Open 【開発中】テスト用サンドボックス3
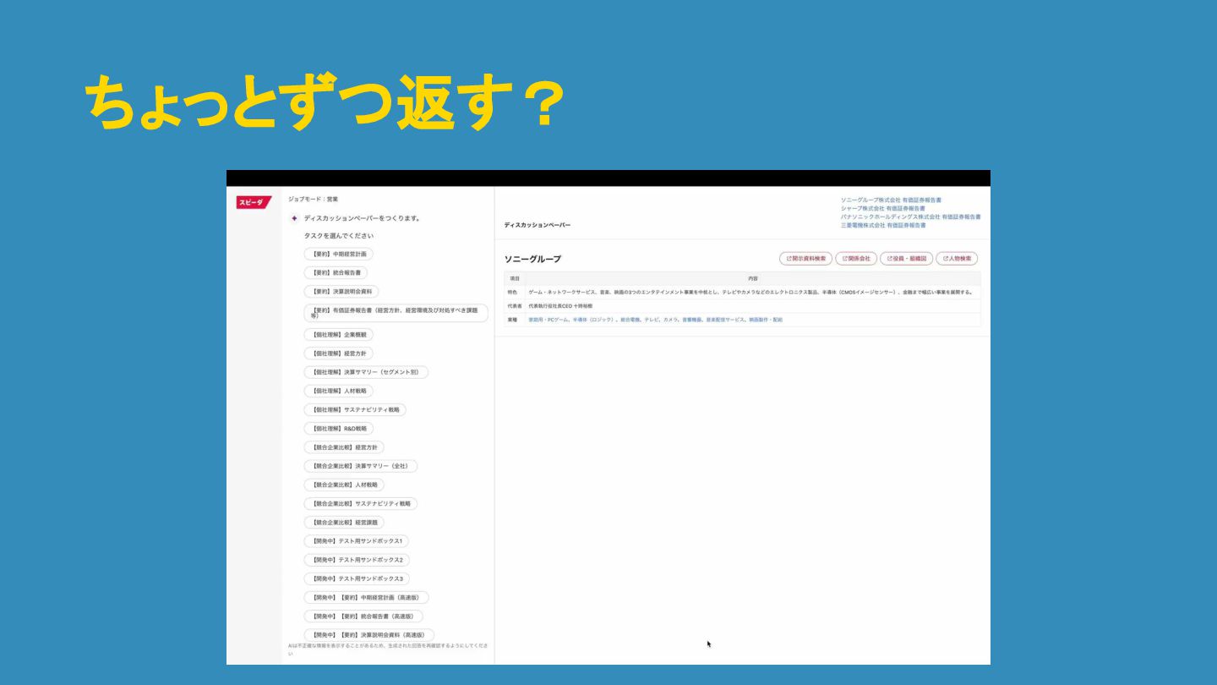This screenshot has width=1217, height=685. [x=357, y=578]
